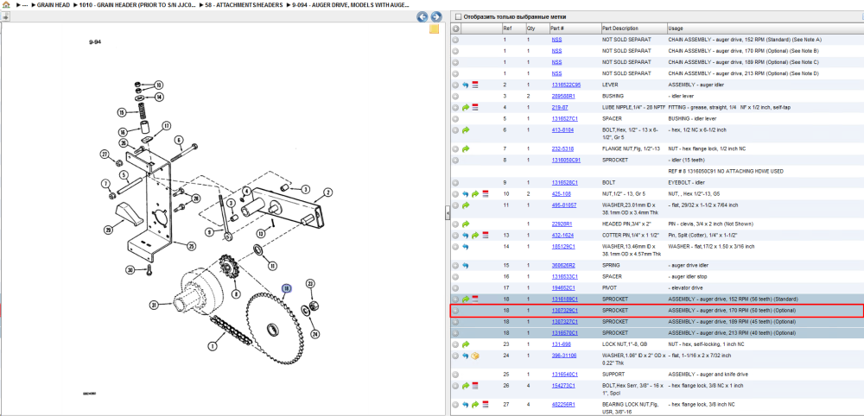Open breadcrumb GRAIN HEAD
The image size is (864, 416).
54,4
